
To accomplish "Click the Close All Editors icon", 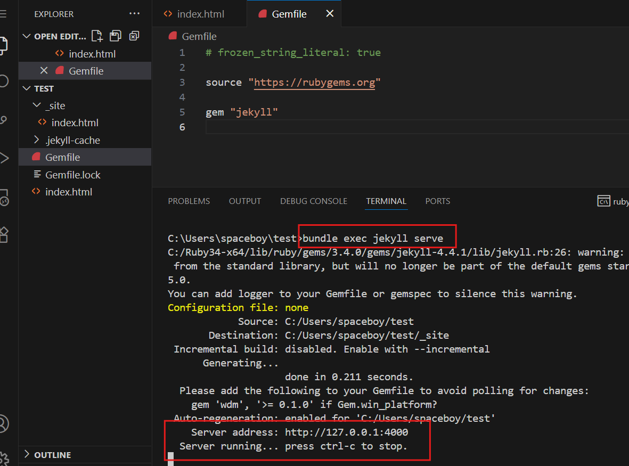I will 134,36.
